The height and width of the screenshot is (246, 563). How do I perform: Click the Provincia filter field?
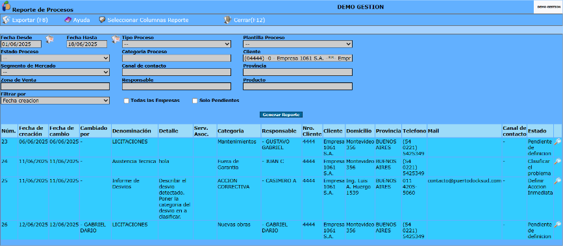click(x=297, y=72)
